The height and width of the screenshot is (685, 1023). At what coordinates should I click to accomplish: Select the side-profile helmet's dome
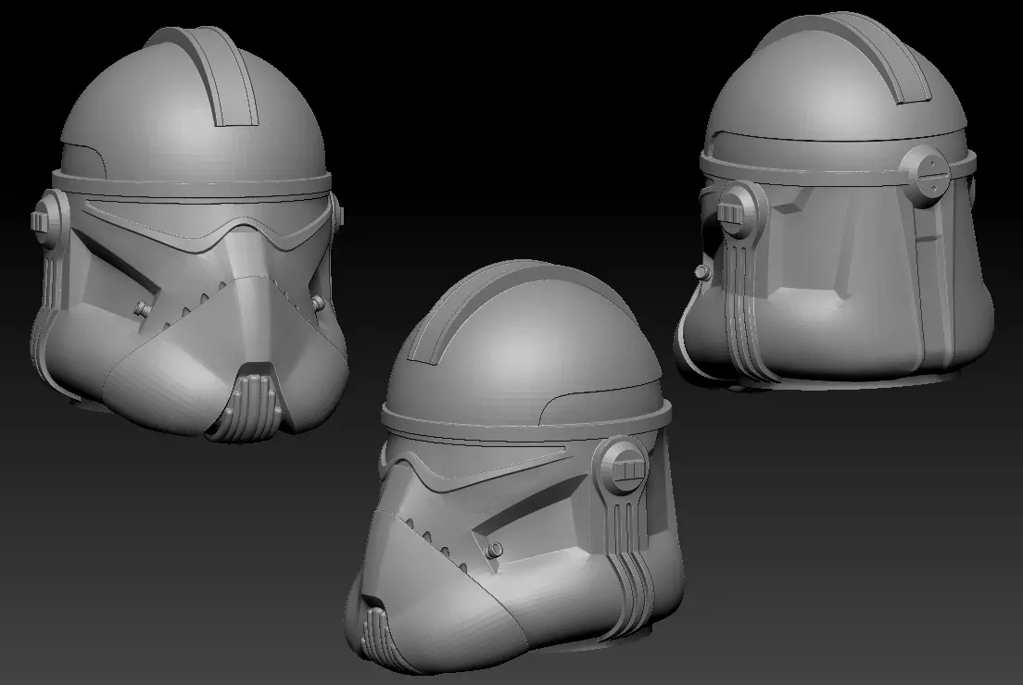click(522, 345)
